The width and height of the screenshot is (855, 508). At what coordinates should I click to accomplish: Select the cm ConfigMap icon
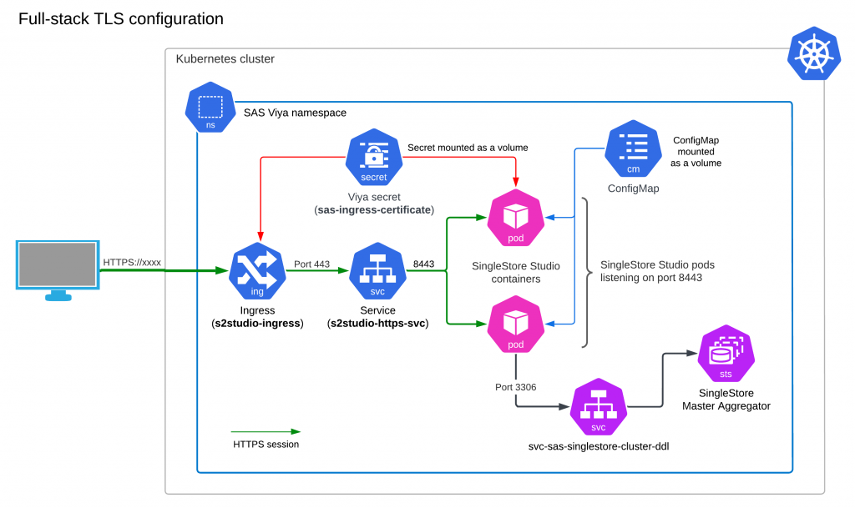(633, 148)
